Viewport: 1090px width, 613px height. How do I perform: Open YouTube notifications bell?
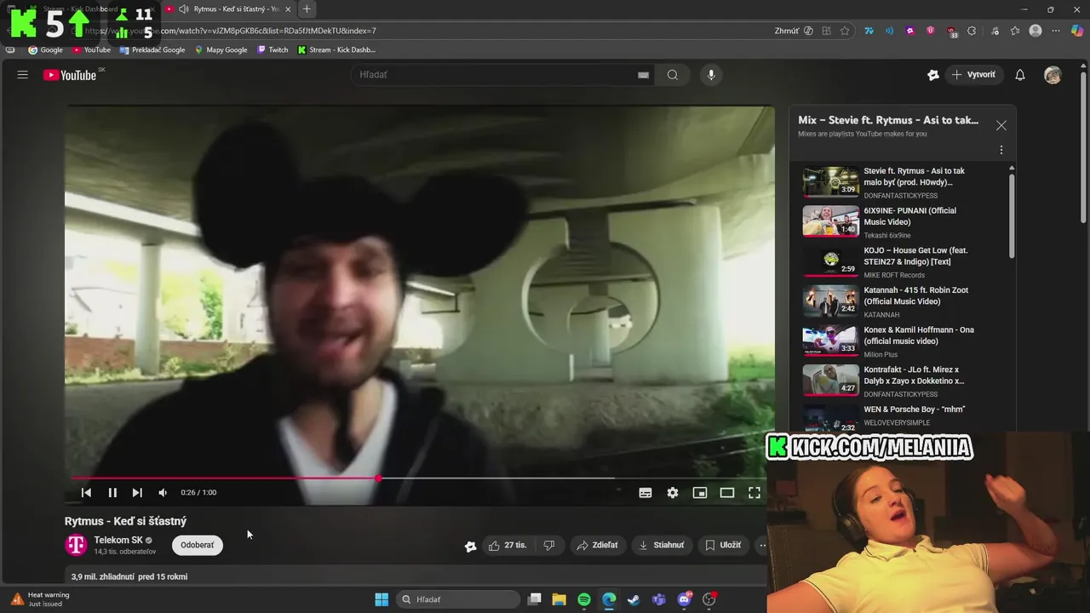tap(1020, 75)
